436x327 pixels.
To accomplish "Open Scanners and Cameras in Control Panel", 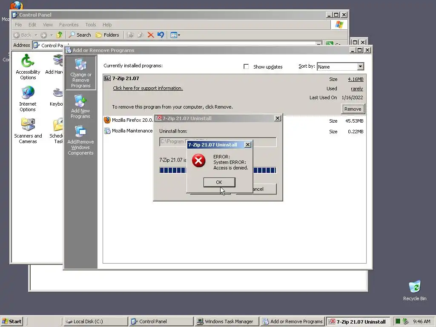I will pos(28,131).
